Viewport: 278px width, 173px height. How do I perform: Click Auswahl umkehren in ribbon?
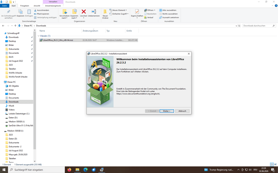pos(169,18)
